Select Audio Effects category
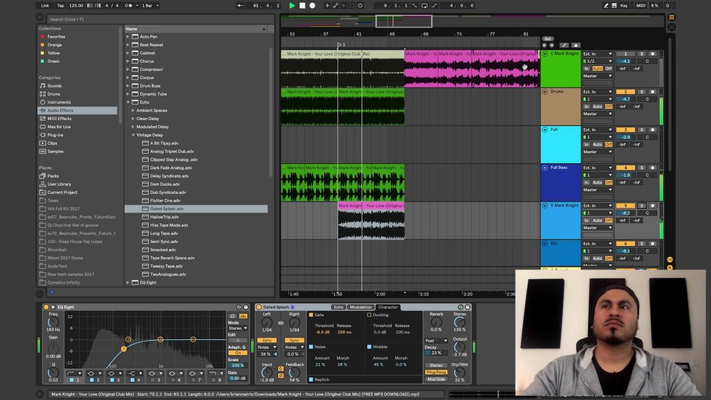The width and height of the screenshot is (711, 400). coord(78,110)
